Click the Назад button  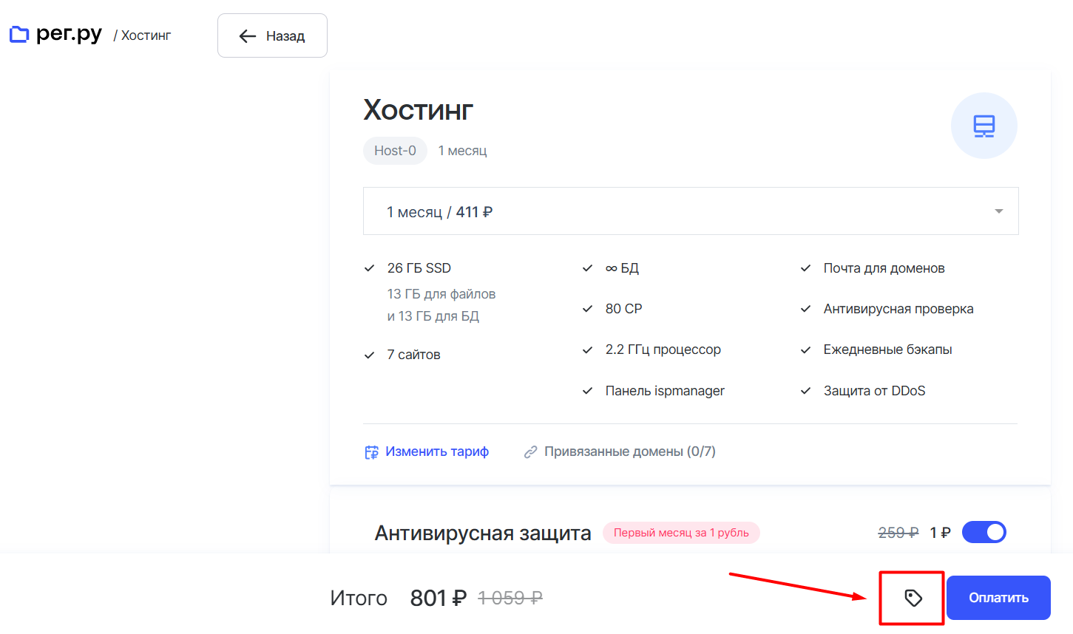(x=272, y=35)
